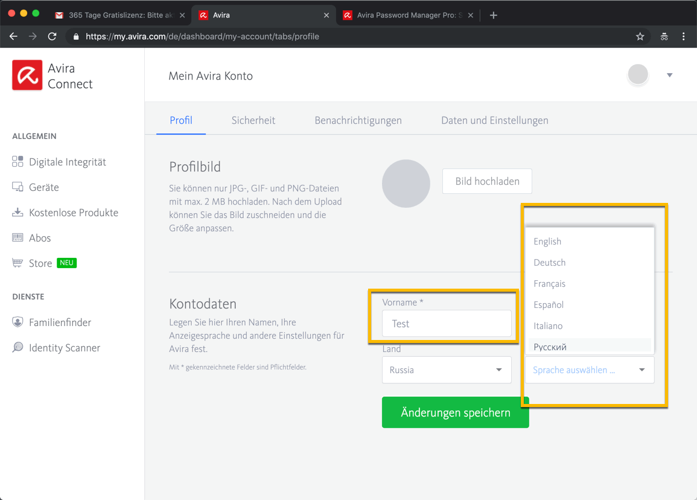Click the Identity Scanner fingerprint icon
Viewport: 697px width, 500px height.
(18, 347)
